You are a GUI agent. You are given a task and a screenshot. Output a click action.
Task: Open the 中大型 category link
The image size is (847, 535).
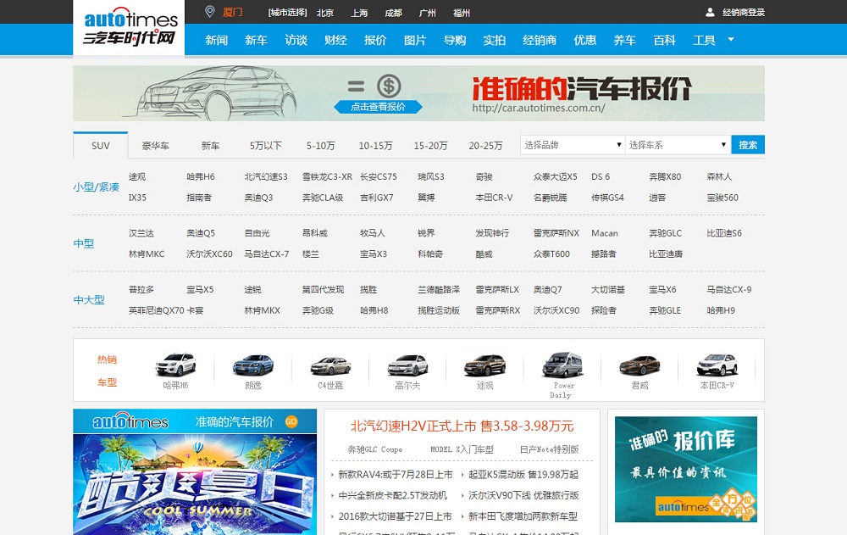[x=89, y=299]
